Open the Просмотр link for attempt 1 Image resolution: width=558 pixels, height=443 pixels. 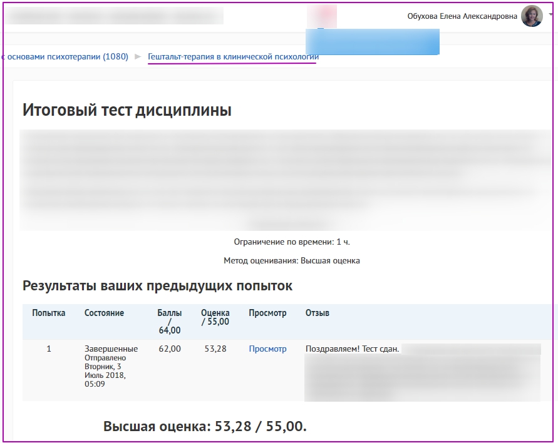(x=267, y=349)
